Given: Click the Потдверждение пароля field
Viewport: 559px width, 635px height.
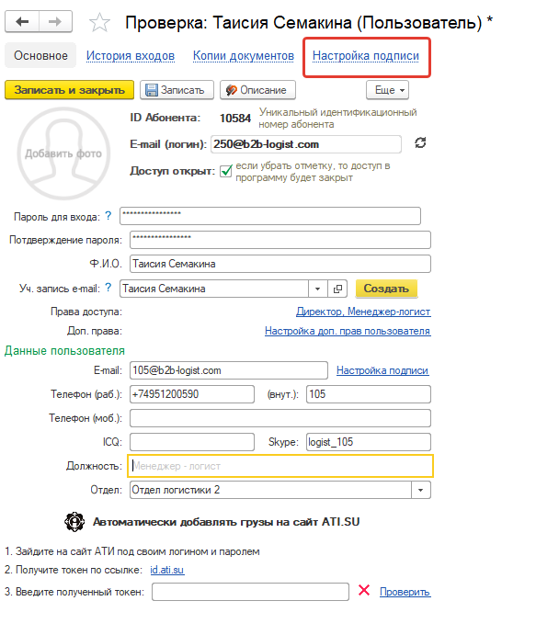Looking at the screenshot, I should 280,240.
